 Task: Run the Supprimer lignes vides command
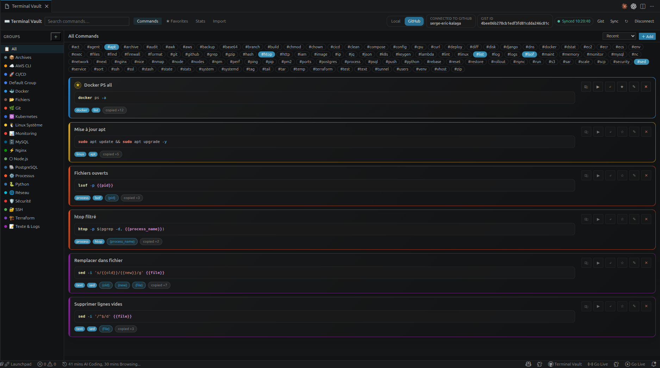[598, 306]
